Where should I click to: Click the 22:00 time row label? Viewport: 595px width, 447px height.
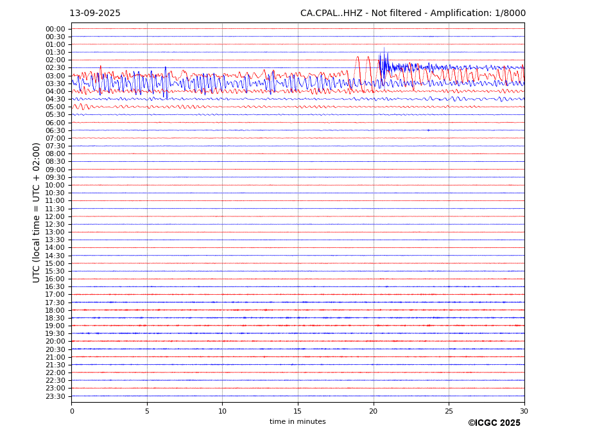coord(55,373)
